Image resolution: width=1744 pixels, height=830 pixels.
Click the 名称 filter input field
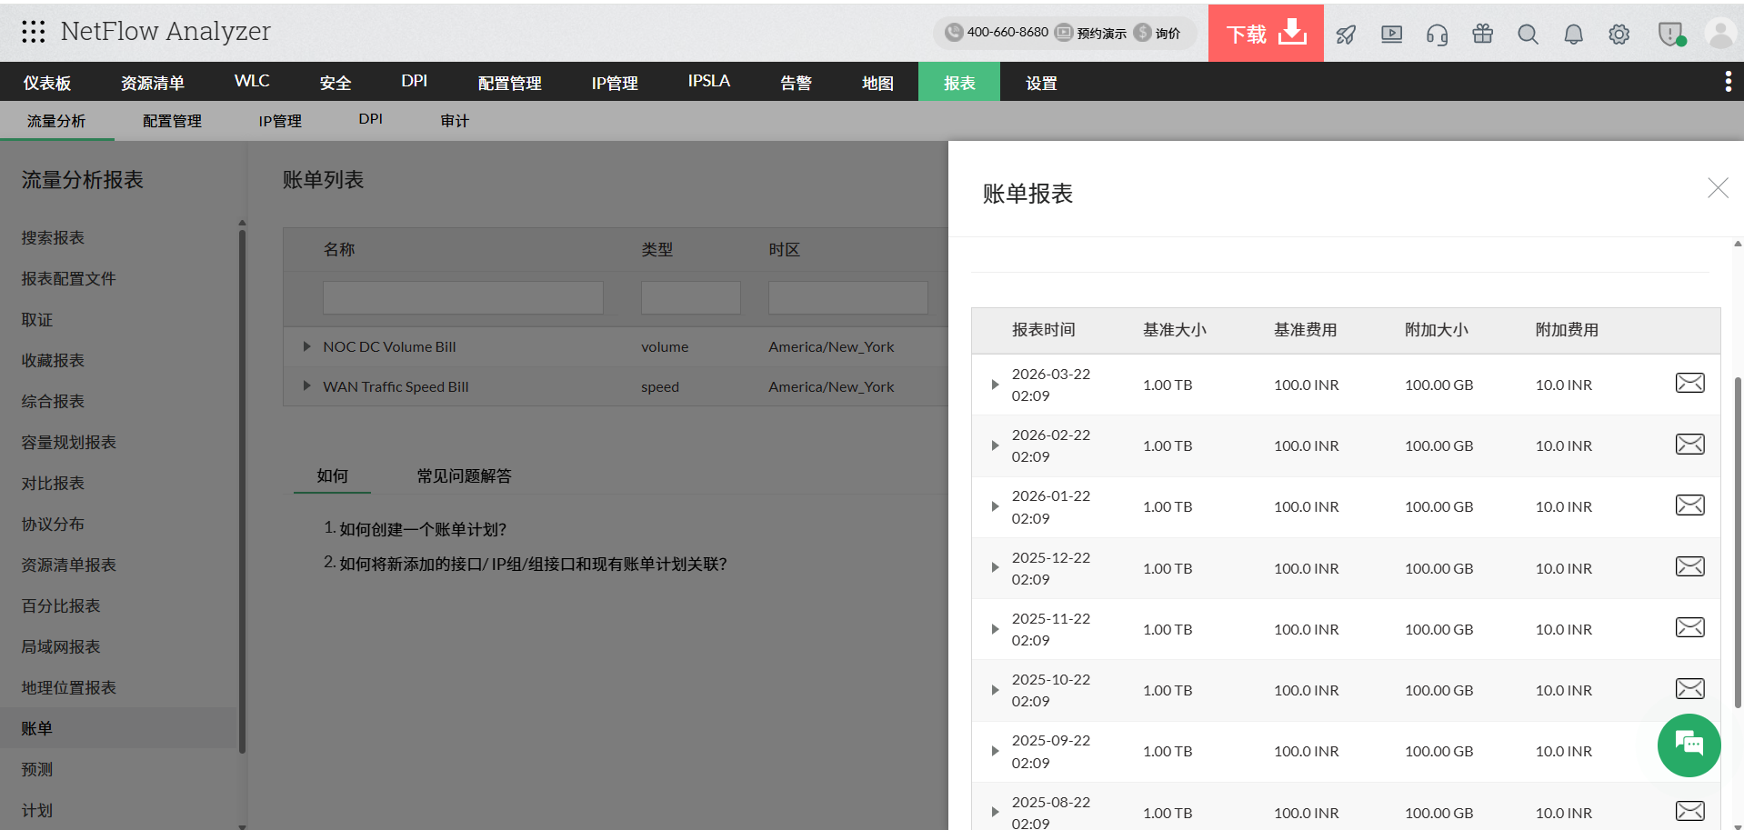pyautogui.click(x=463, y=297)
